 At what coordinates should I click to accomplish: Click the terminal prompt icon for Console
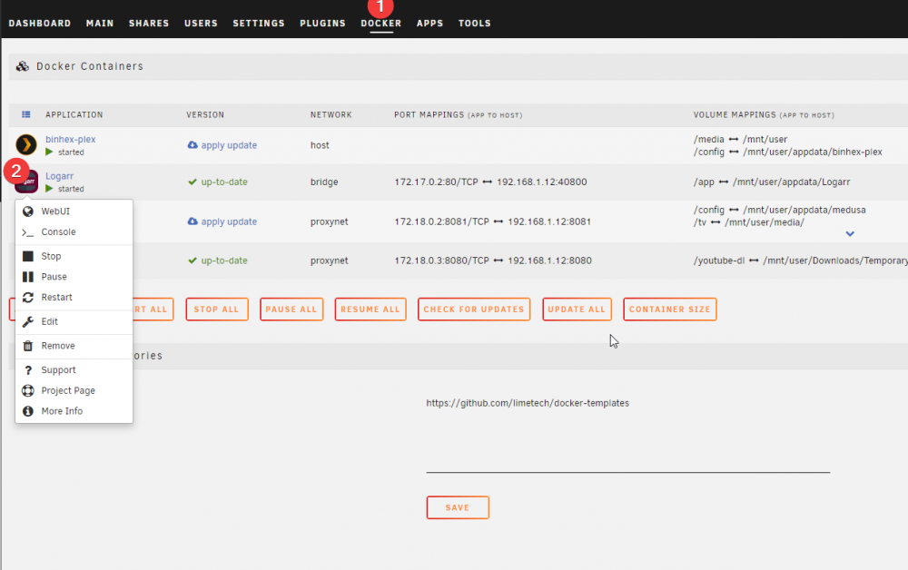(x=28, y=232)
